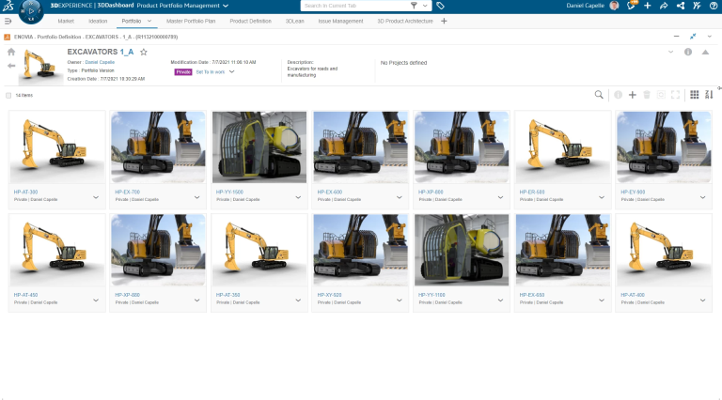This screenshot has width=722, height=400.
Task: Toggle the favorite star next to EXCAVATORS 1_A
Action: [x=144, y=53]
